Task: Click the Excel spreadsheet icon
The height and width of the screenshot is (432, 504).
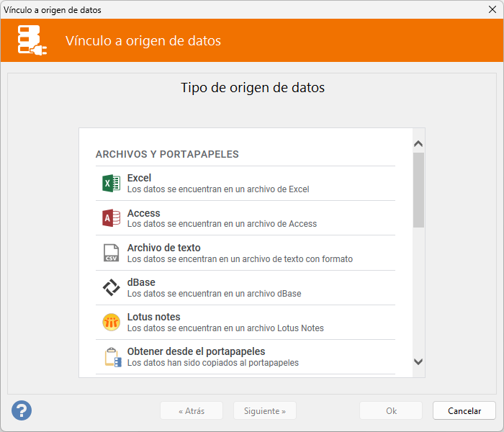Action: (111, 184)
